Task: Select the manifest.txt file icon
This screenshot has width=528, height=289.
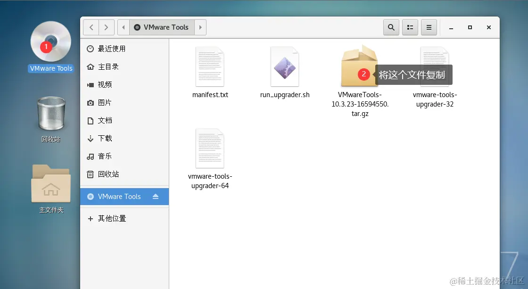Action: pyautogui.click(x=210, y=66)
